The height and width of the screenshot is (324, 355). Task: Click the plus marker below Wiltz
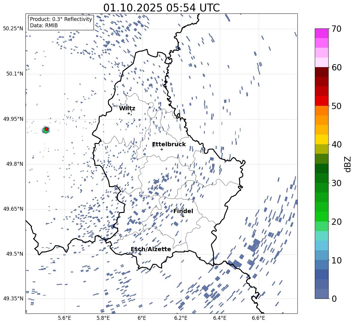tap(129, 113)
